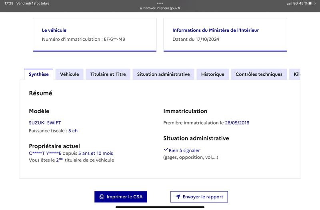
Task: Open the Titulaire et Titre tab
Action: pyautogui.click(x=108, y=74)
